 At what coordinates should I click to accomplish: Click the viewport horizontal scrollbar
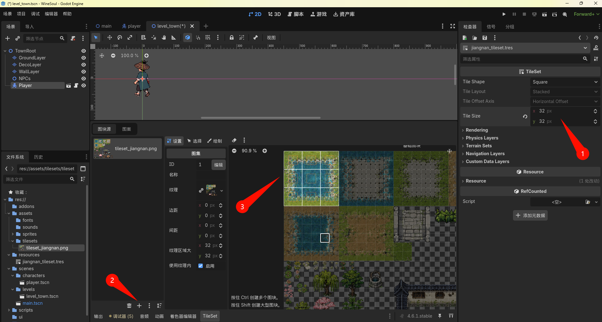[261, 118]
